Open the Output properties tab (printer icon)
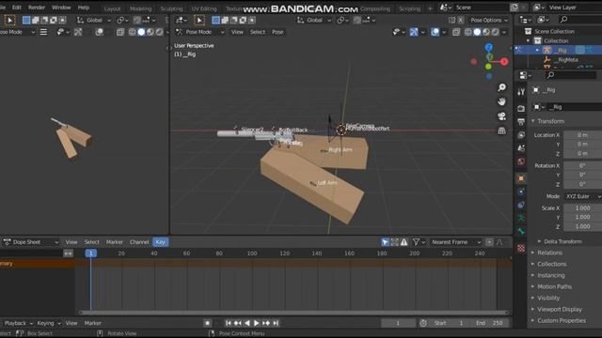Viewport: 602px width, 338px height. [x=521, y=122]
